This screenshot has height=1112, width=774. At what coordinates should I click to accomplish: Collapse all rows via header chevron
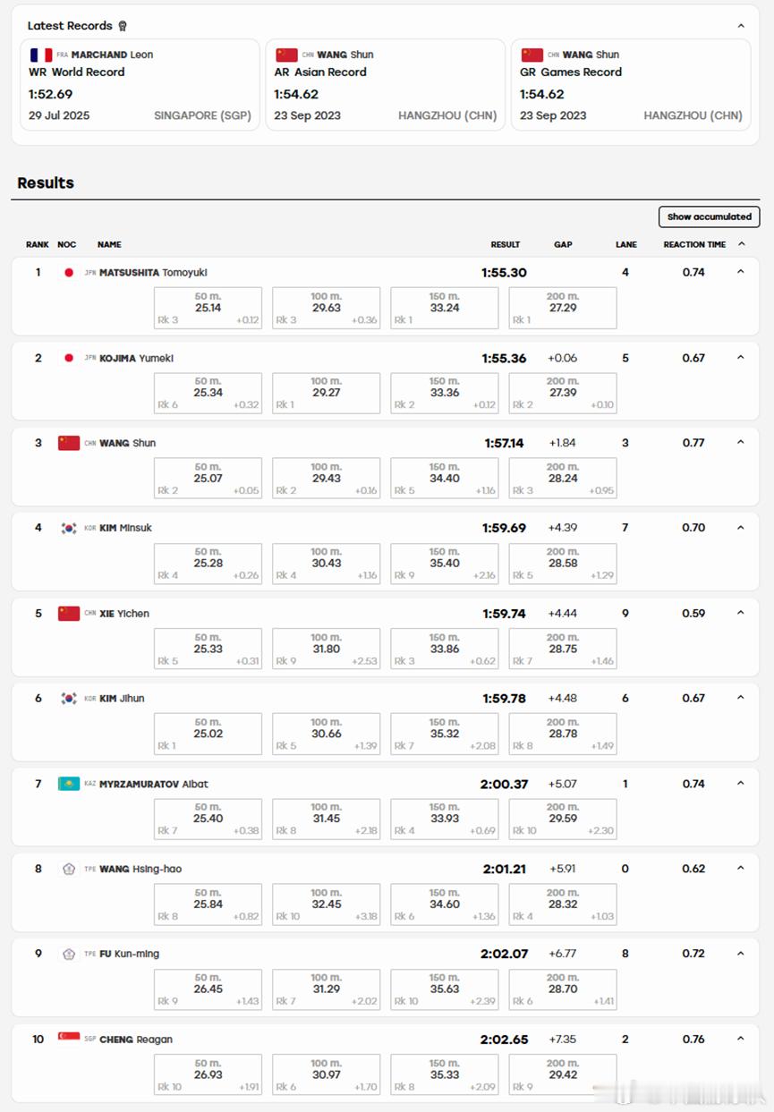click(741, 244)
